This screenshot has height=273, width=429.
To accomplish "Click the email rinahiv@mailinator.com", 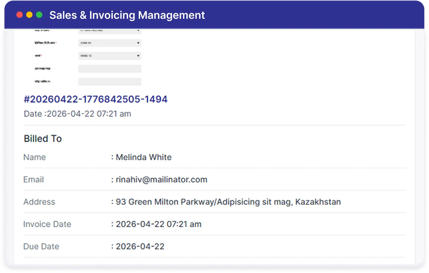I will pyautogui.click(x=162, y=180).
